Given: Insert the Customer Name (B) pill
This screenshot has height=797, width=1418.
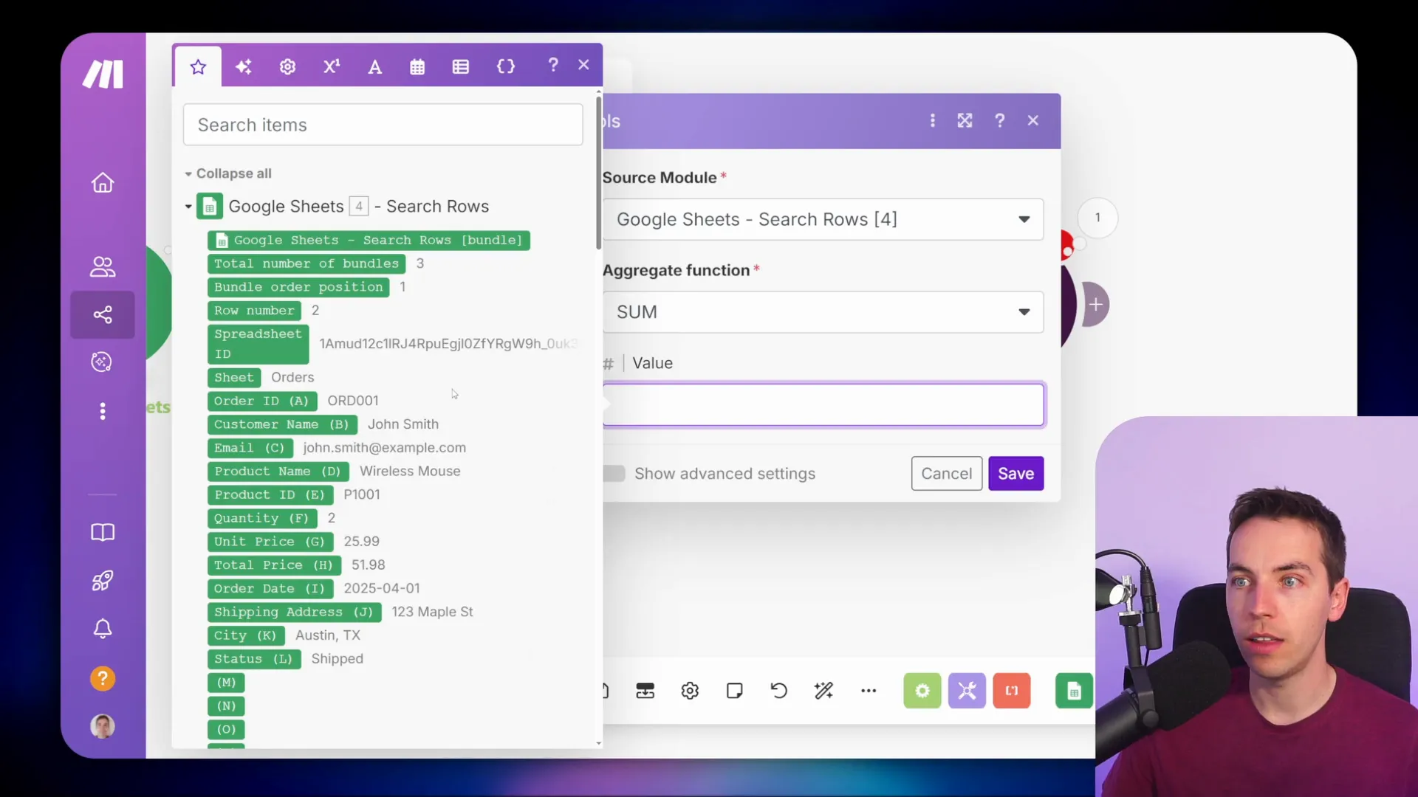Looking at the screenshot, I should pyautogui.click(x=282, y=425).
